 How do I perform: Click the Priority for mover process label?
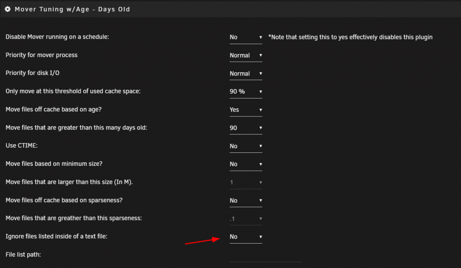(41, 55)
